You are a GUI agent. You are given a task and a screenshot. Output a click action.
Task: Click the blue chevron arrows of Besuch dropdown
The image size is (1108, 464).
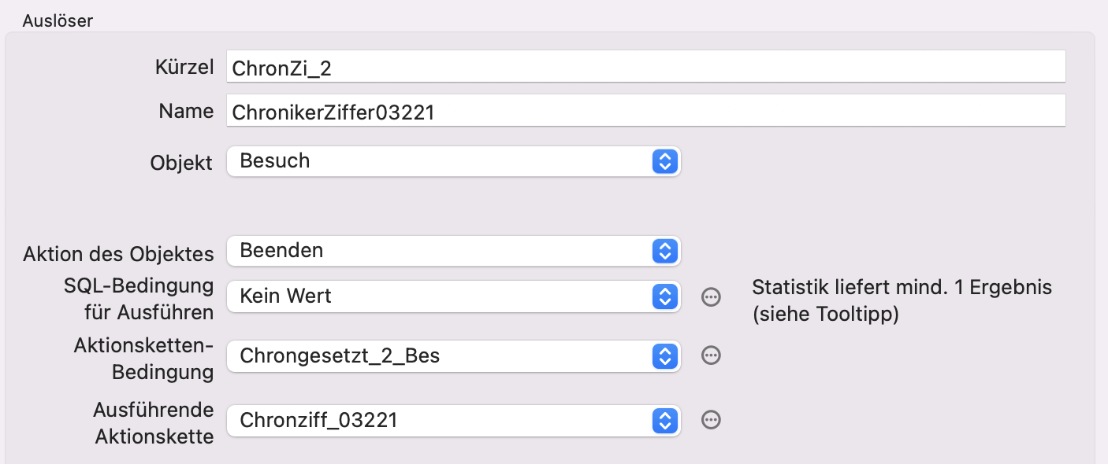(x=665, y=161)
